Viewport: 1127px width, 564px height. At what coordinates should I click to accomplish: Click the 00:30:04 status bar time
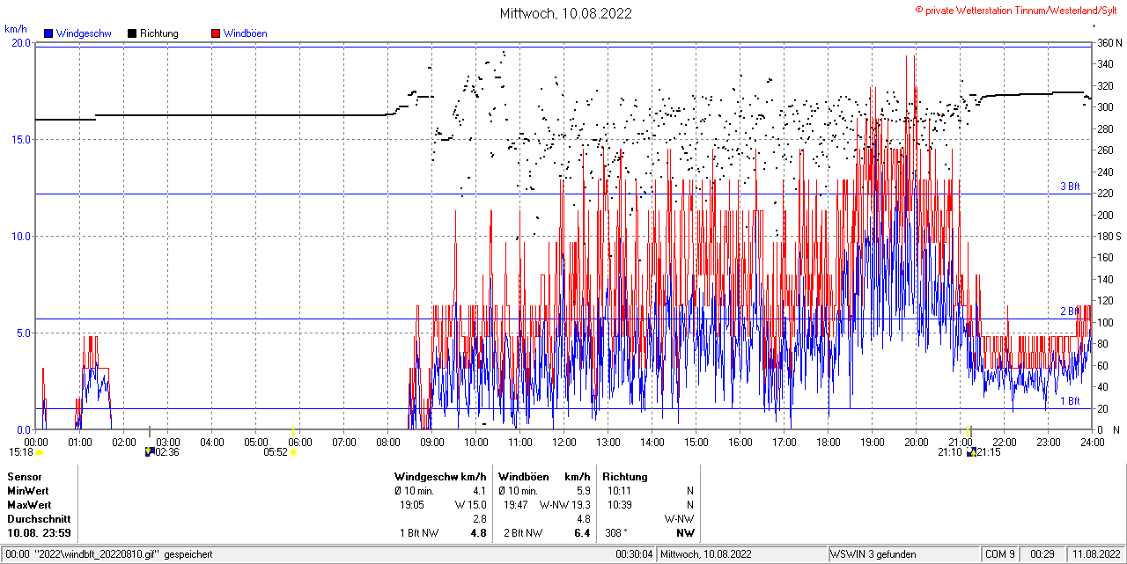click(x=635, y=554)
